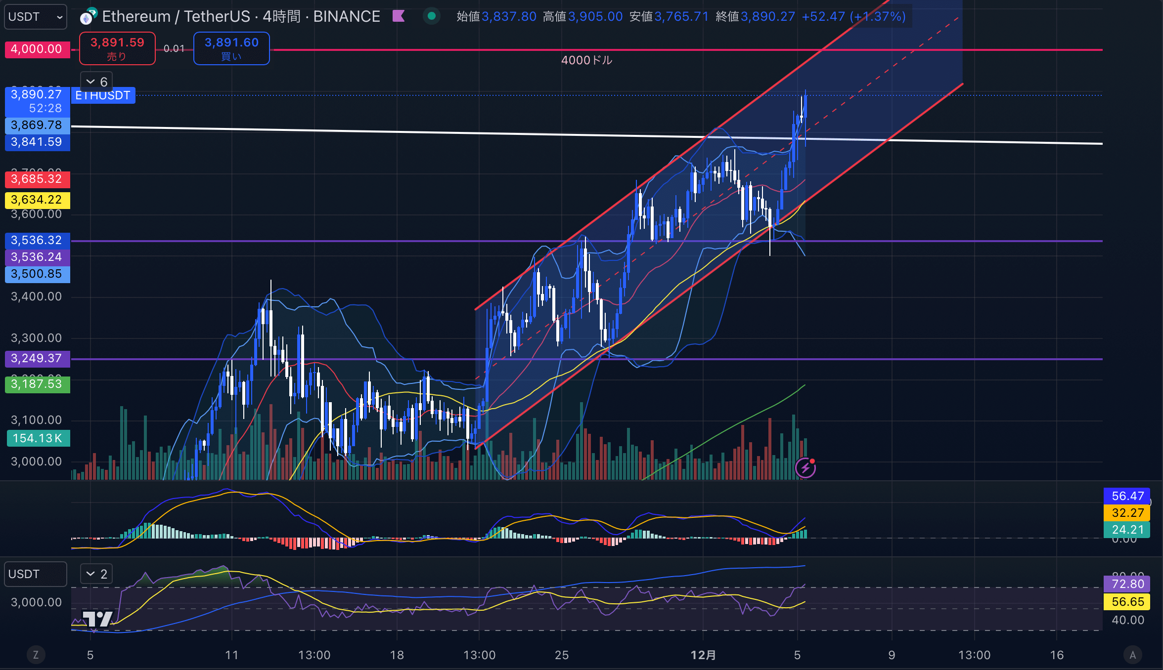1163x670 pixels.
Task: Click the 3,500.85 light blue price label
Action: (x=38, y=274)
